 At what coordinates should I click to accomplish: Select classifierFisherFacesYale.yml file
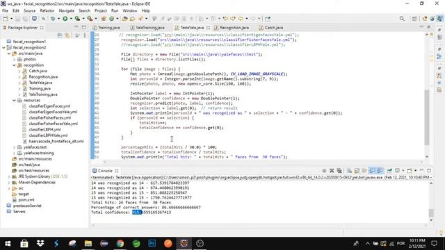tap(53, 124)
